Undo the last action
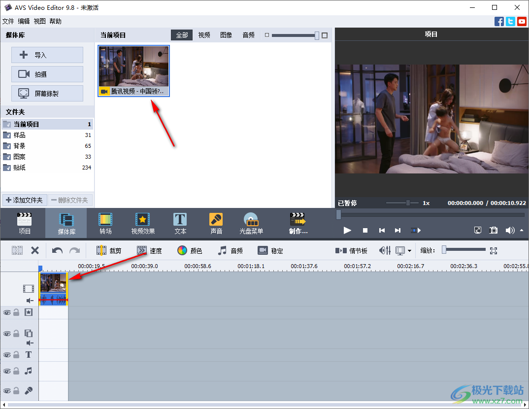The image size is (529, 409). (57, 250)
